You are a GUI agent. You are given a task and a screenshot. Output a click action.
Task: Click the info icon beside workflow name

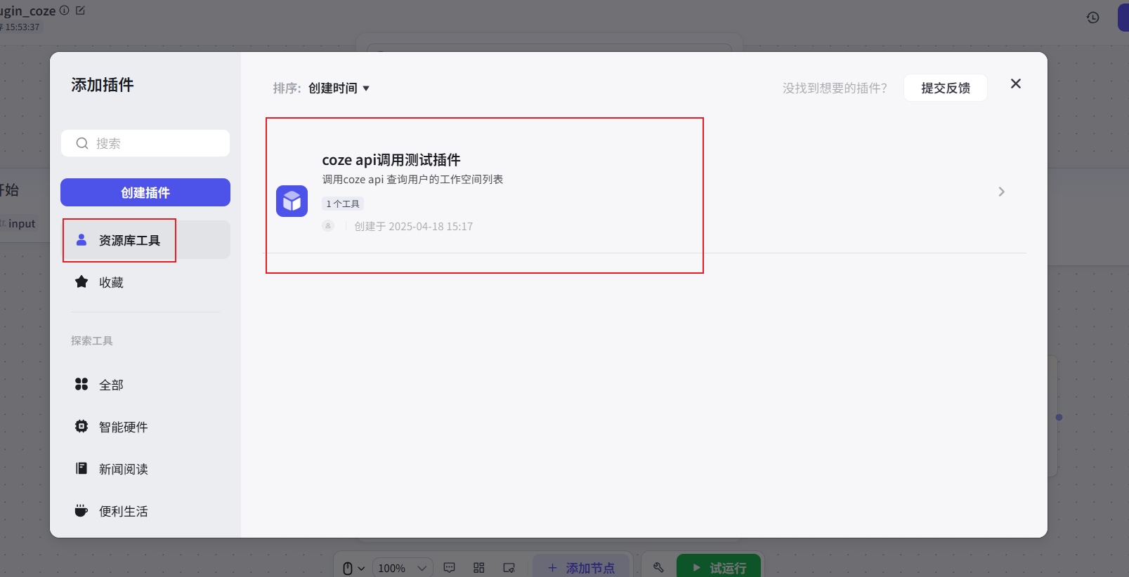tap(65, 11)
